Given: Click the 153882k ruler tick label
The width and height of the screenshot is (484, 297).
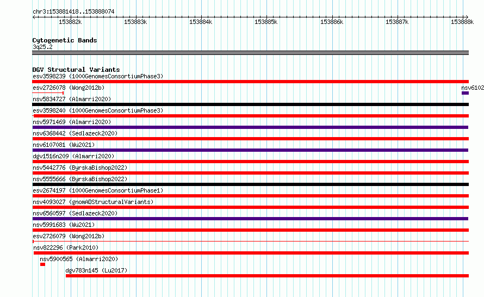Looking at the screenshot, I should pos(70,22).
